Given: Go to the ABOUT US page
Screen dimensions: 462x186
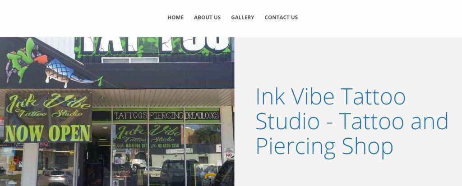Looking at the screenshot, I should [207, 18].
